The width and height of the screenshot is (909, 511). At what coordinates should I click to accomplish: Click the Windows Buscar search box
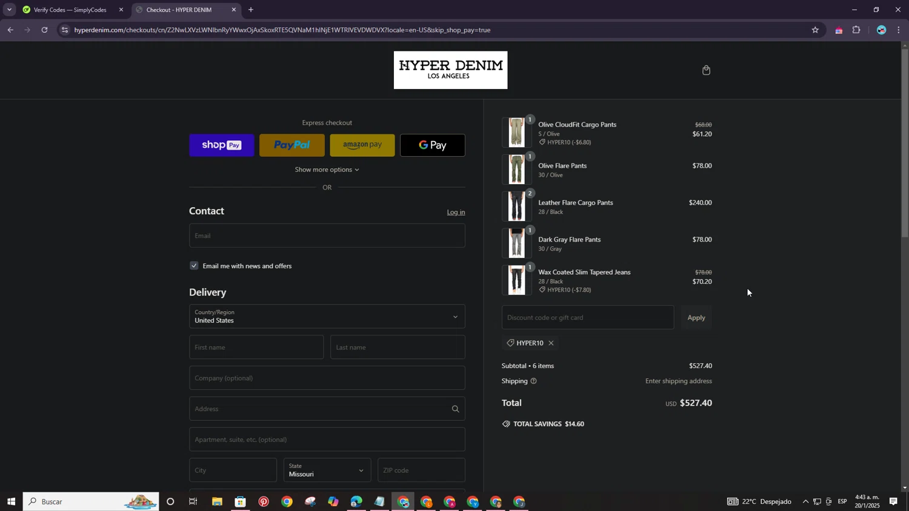(91, 502)
